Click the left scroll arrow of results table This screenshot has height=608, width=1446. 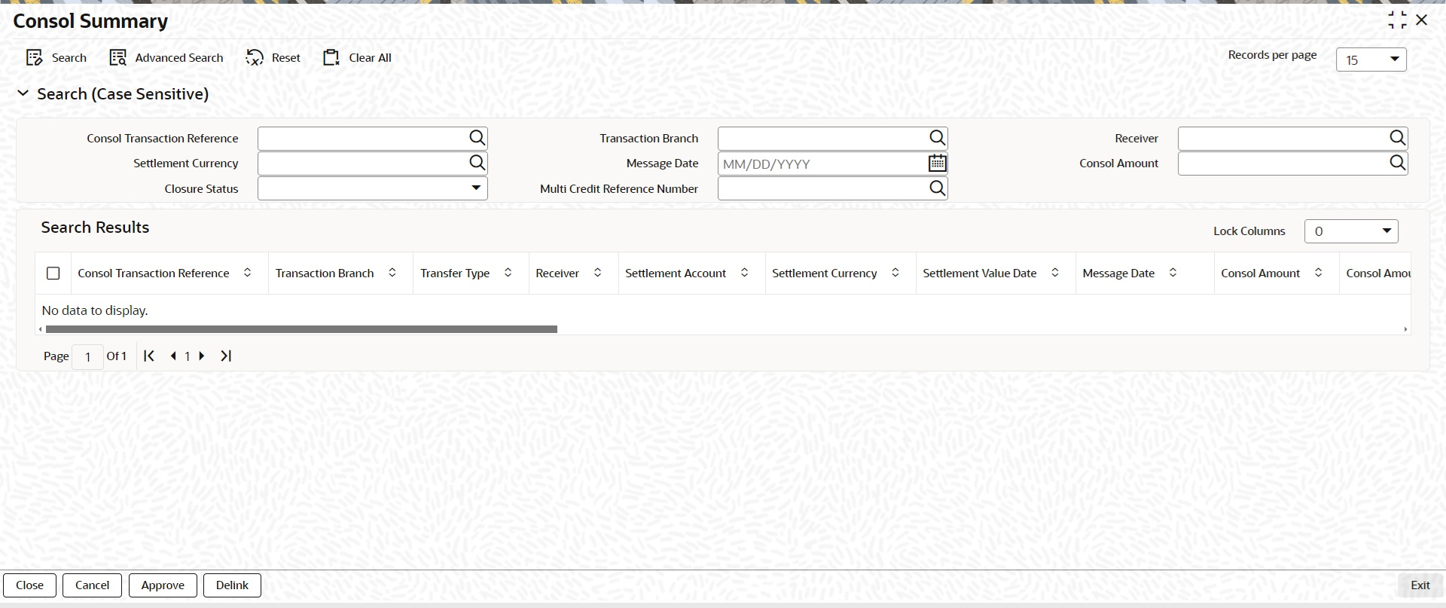pyautogui.click(x=40, y=329)
